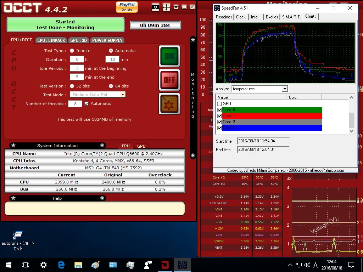
Task: Open the Clock tab in SpeedFan
Action: point(241,17)
